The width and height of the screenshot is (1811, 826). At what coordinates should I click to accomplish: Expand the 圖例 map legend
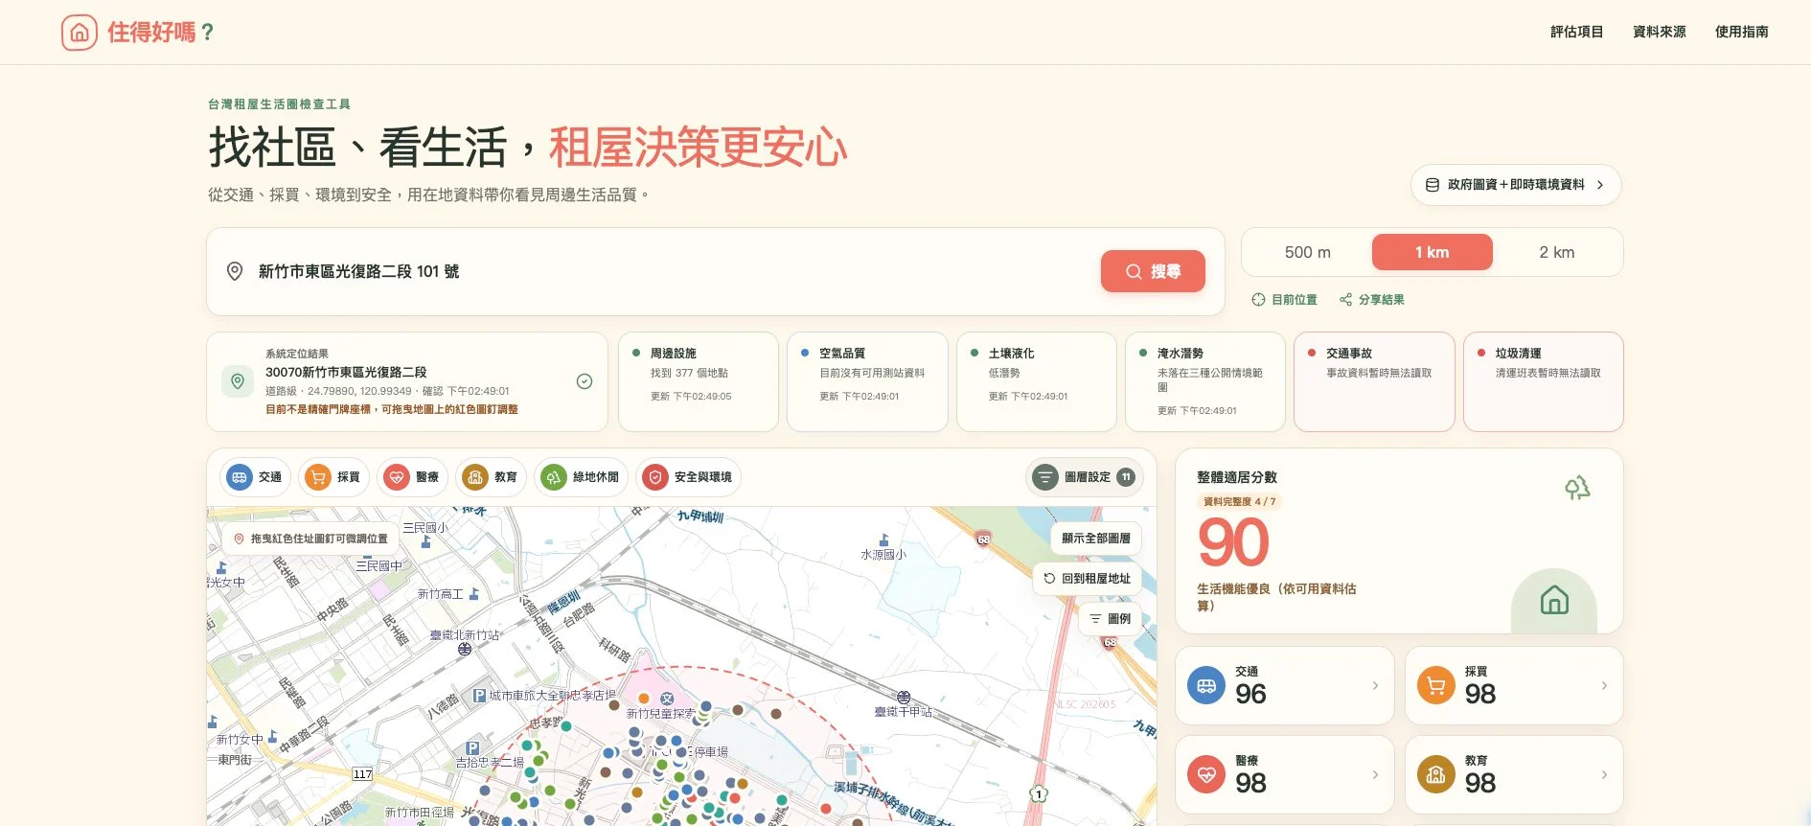1110,619
